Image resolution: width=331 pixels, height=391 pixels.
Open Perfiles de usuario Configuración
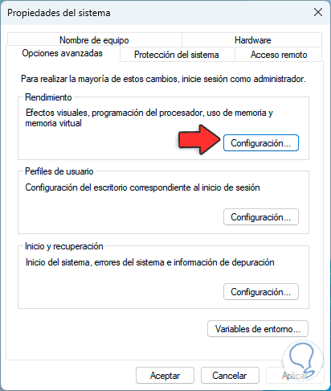(x=261, y=217)
